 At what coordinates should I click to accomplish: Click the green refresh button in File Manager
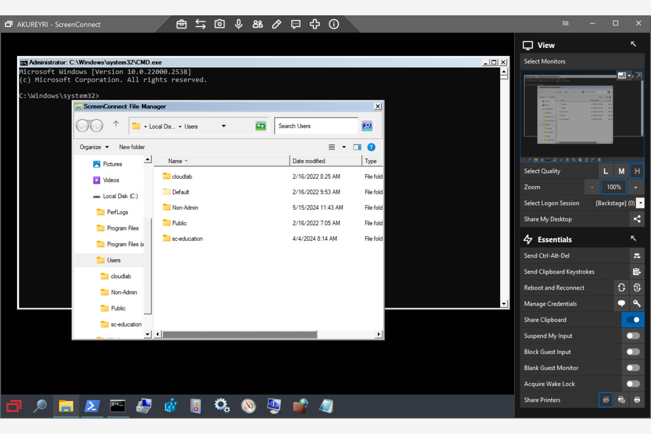coord(260,126)
